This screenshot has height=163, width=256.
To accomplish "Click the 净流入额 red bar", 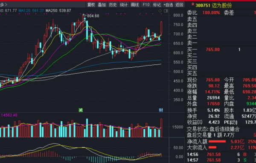I will pyautogui.click(x=217, y=141).
